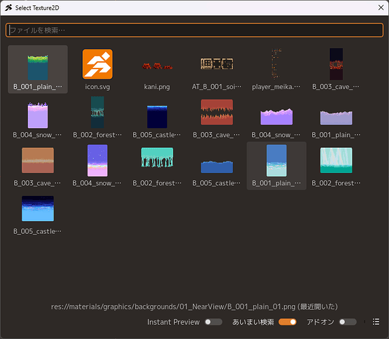389x339 pixels.
Task: Disable the あいまい検索 fuzzy search toggle
Action: 288,322
